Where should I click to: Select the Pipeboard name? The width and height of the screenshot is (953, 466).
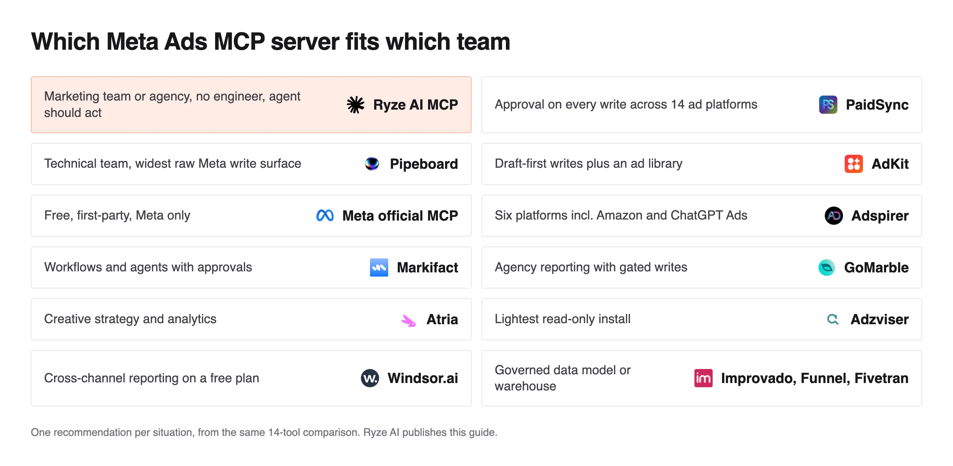[424, 164]
